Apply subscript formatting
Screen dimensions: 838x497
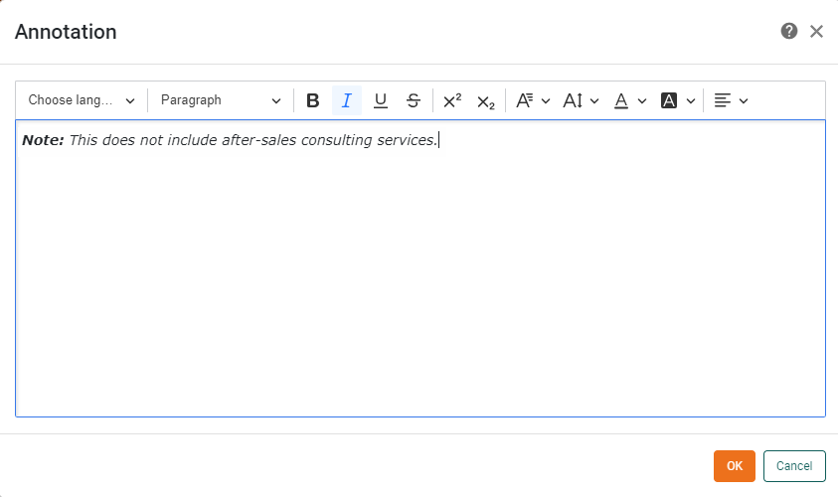click(x=486, y=100)
